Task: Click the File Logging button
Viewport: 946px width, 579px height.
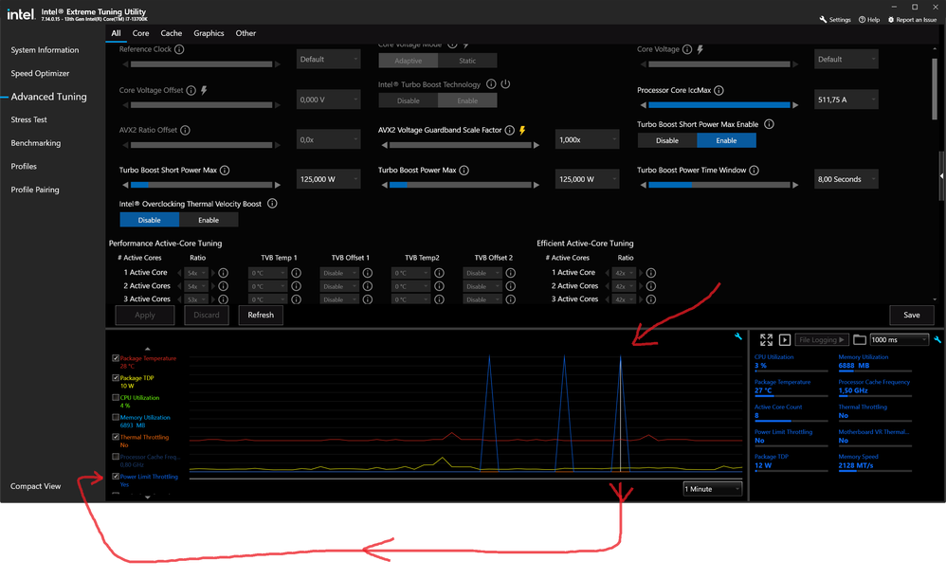Action: coord(822,340)
